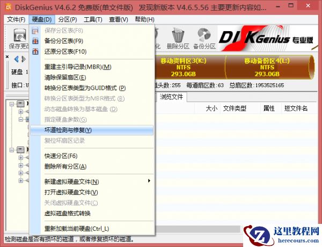Click the second disk icon in tree
The height and width of the screenshot is (247, 322).
20,150
